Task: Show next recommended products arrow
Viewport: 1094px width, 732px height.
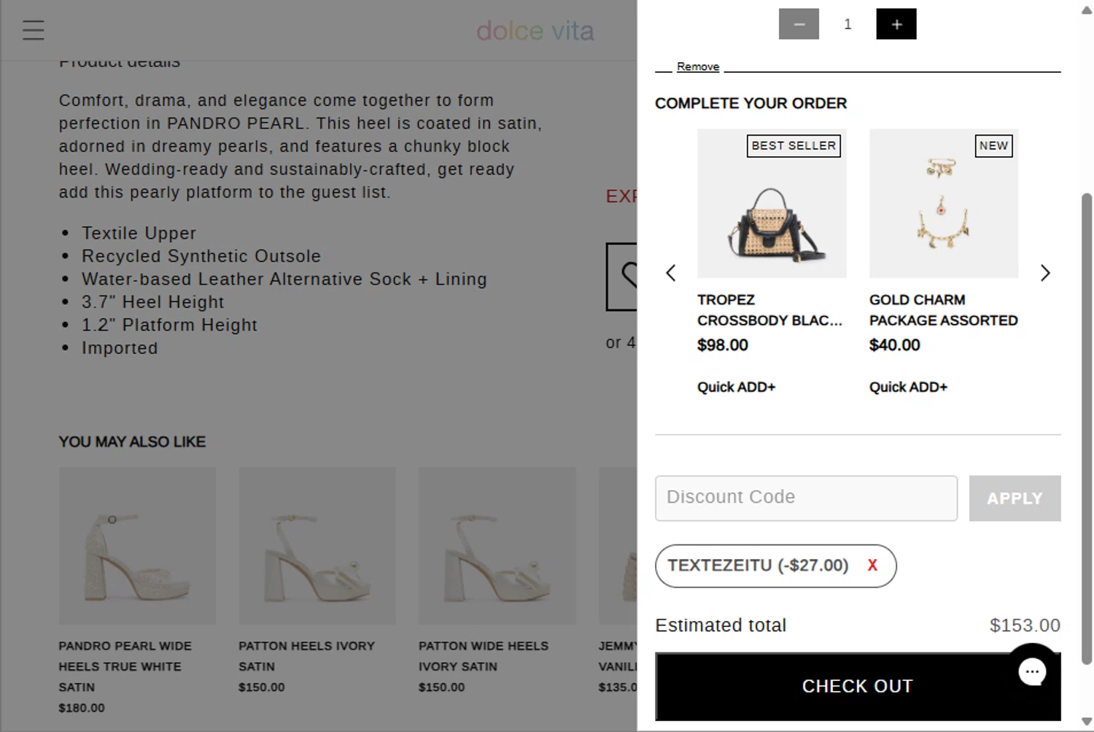Action: 1045,273
